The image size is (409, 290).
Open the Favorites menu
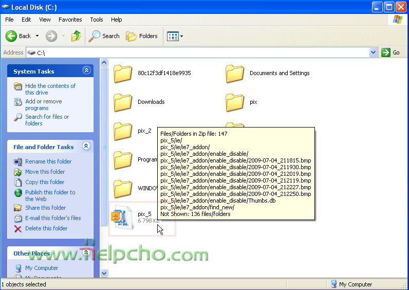pos(70,20)
